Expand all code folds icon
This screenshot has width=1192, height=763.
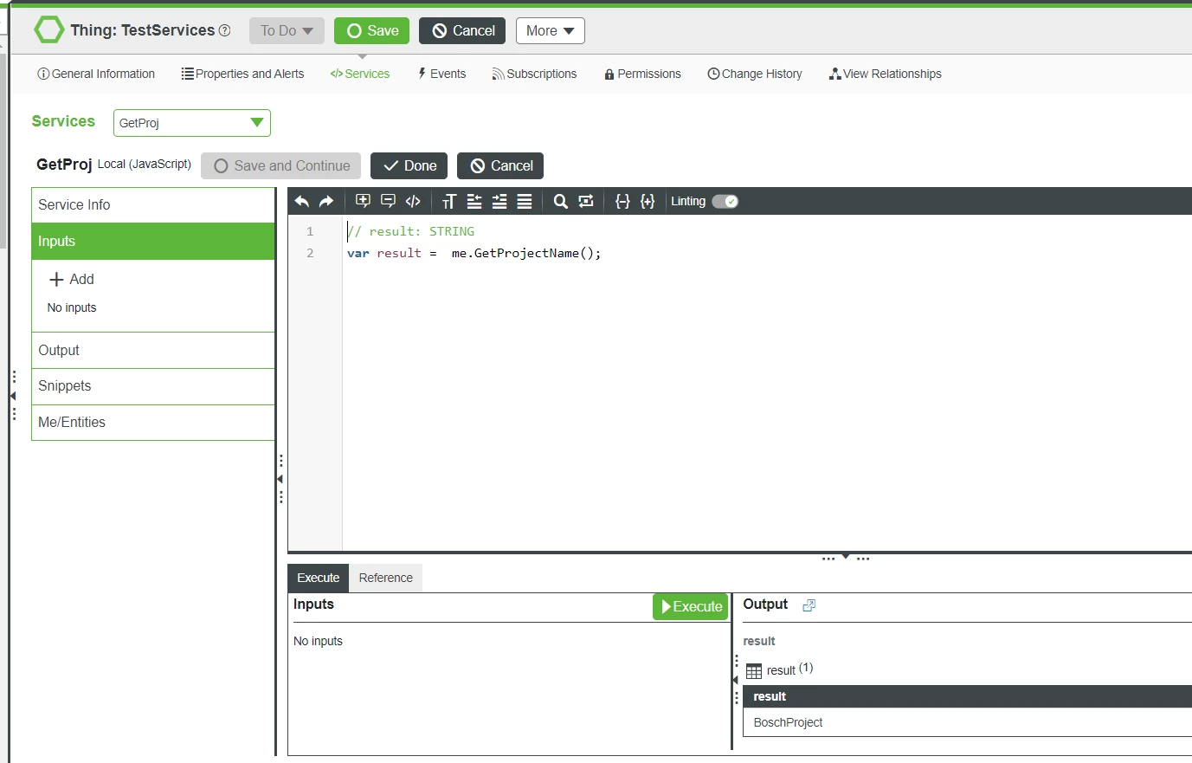click(x=648, y=201)
